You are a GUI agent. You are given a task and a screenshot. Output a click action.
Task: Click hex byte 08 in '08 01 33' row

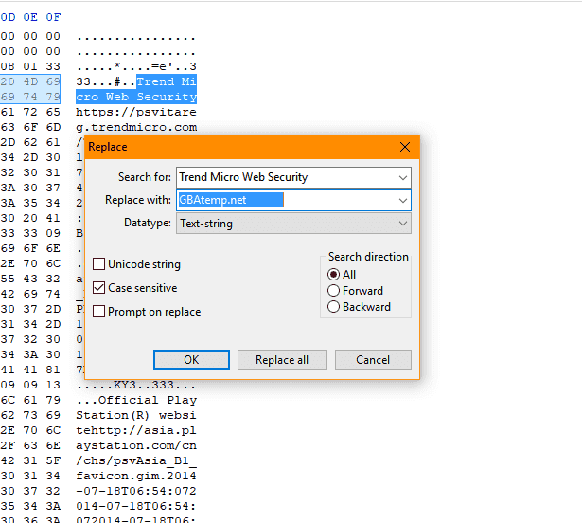click(8, 66)
